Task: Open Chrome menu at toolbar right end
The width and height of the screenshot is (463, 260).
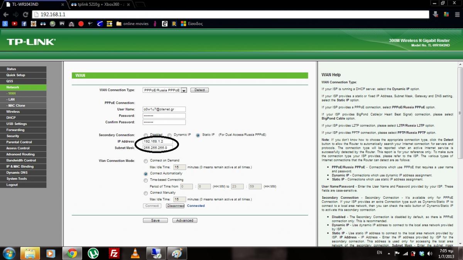Action: pos(456,14)
